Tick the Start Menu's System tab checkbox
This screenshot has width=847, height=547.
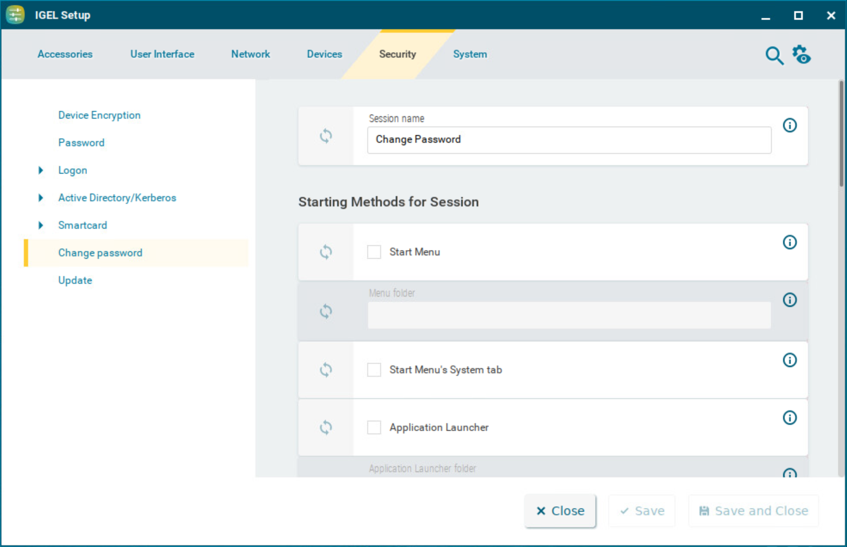374,370
